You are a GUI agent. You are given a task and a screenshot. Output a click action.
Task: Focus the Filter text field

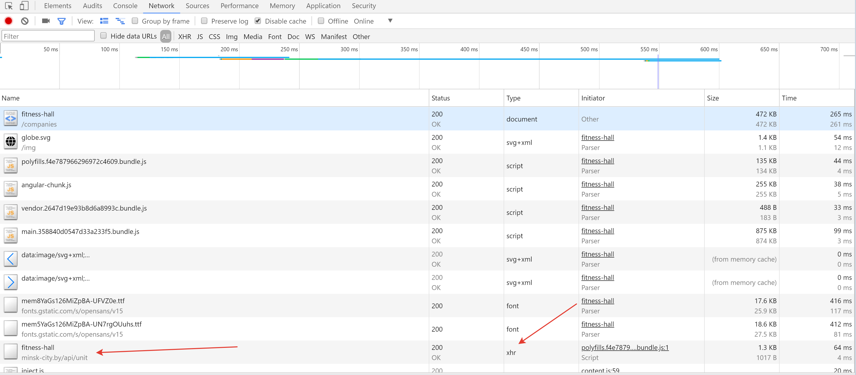click(x=48, y=36)
